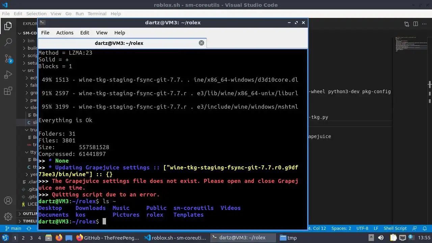Open the VS Code Explorer view icon
Screen dimensions: 432x243
pos(8,26)
